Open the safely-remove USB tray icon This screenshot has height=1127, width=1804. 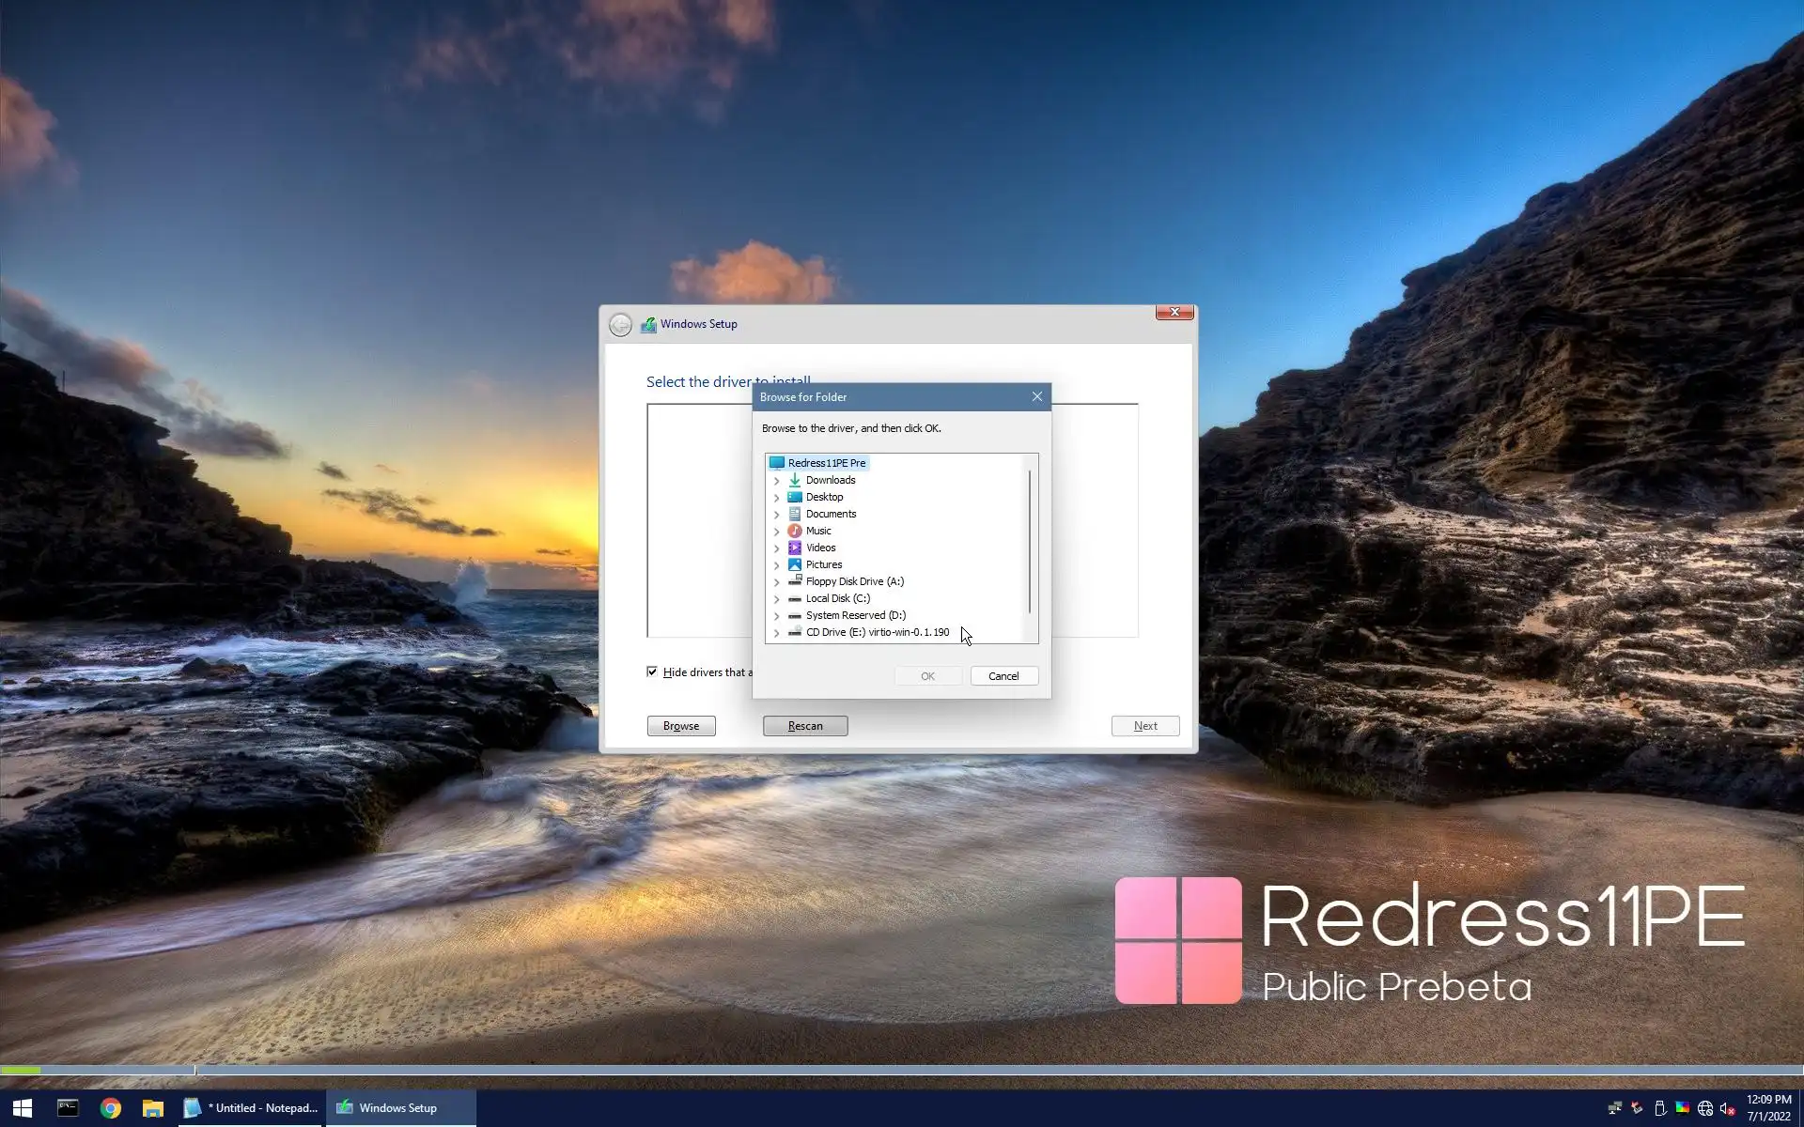(x=1659, y=1109)
